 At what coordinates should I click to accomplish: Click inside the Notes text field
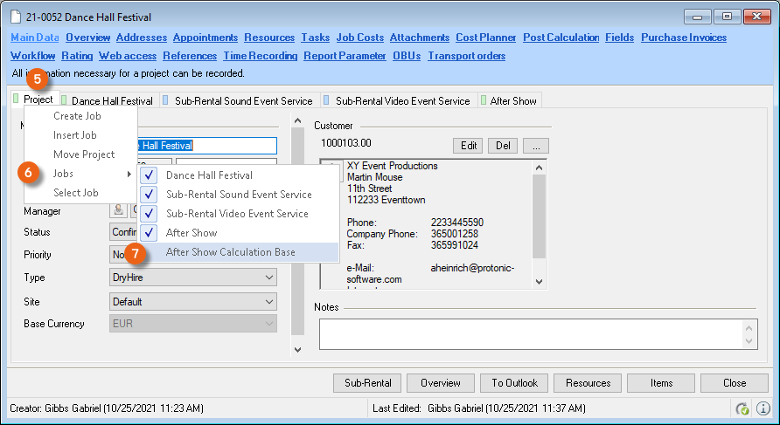pos(529,333)
